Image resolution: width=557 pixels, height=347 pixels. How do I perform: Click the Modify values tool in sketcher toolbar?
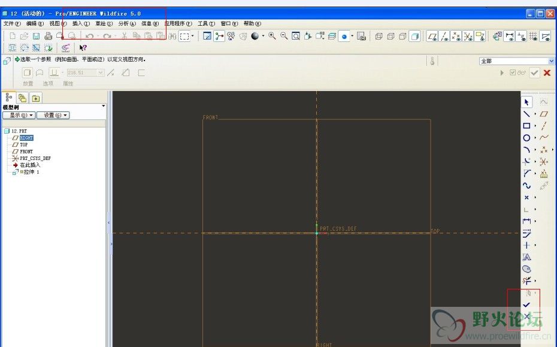[x=526, y=233]
